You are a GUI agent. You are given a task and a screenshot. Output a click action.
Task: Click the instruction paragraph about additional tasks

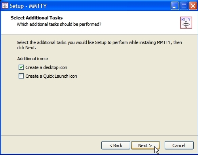(x=99, y=45)
